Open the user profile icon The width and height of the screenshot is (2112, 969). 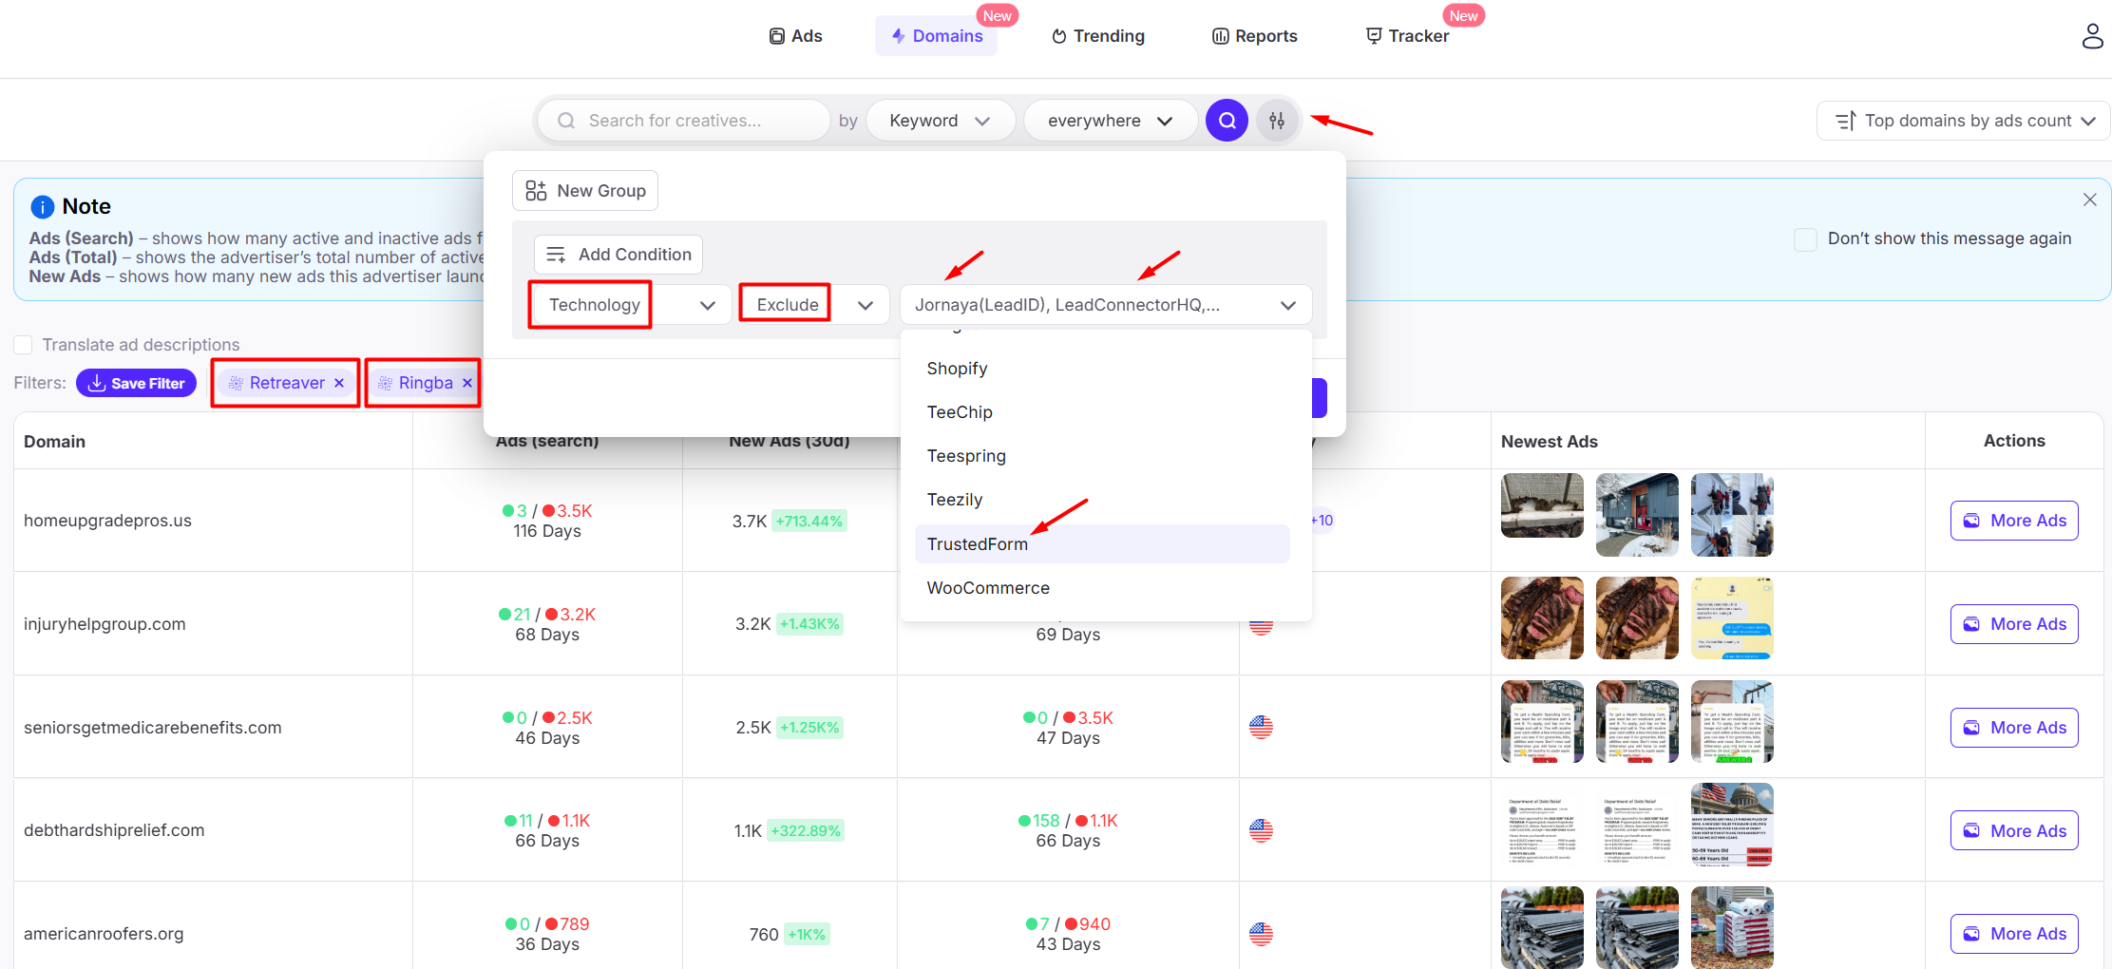(x=2091, y=36)
